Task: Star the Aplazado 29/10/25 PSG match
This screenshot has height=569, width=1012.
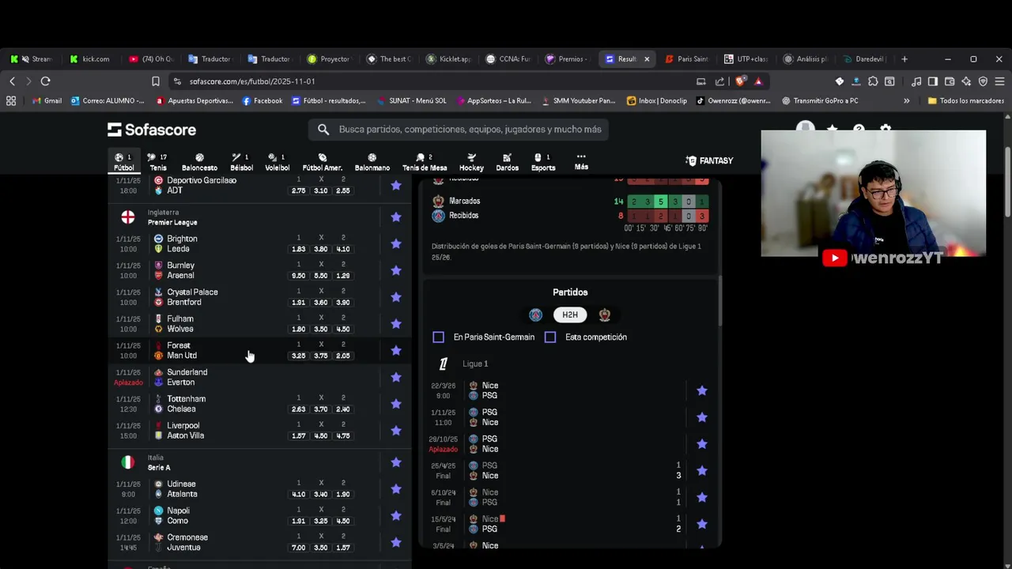Action: click(x=701, y=444)
